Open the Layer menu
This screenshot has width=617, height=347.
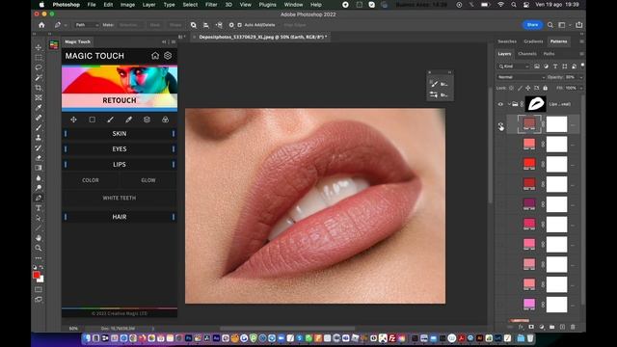click(148, 5)
